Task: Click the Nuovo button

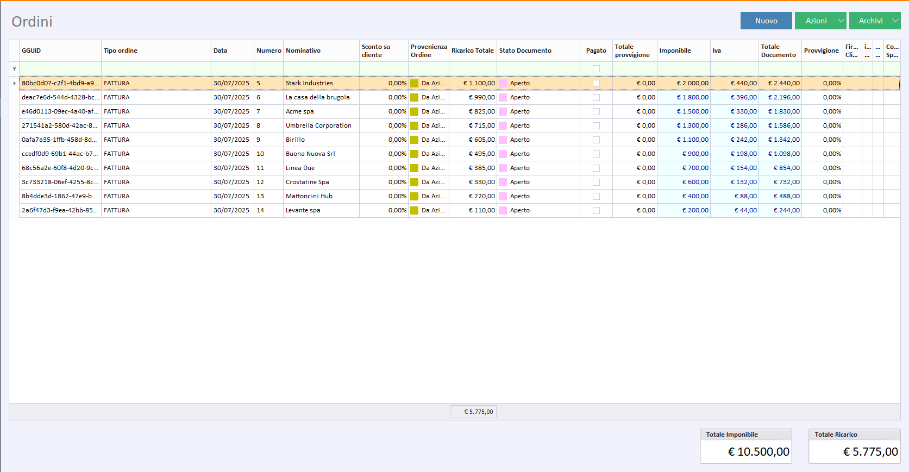Action: [766, 21]
